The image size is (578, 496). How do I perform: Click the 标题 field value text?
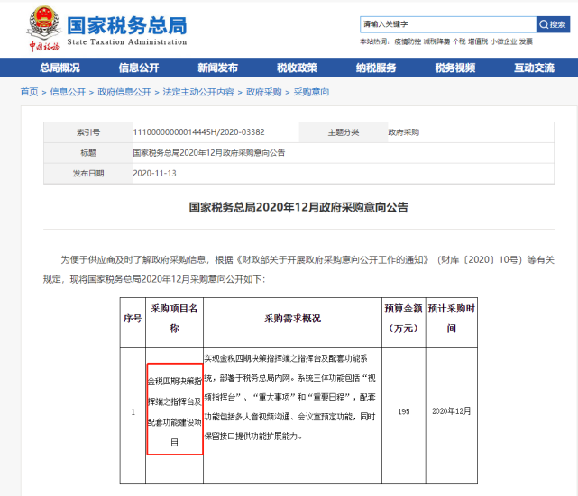pyautogui.click(x=208, y=153)
